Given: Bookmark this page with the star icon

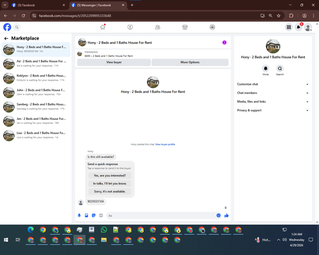Looking at the screenshot, I should click(279, 15).
